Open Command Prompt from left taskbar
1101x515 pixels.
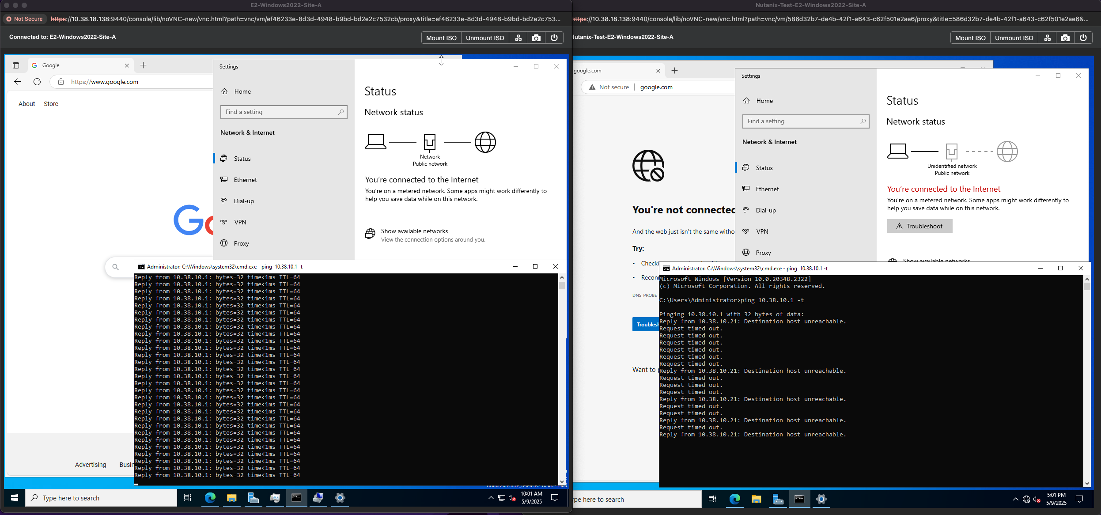point(296,498)
